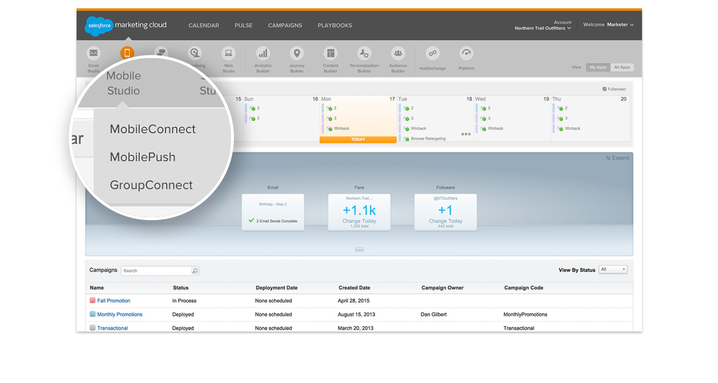This screenshot has height=383, width=718.
Task: Open the Personalization Builder icon
Action: point(364,53)
